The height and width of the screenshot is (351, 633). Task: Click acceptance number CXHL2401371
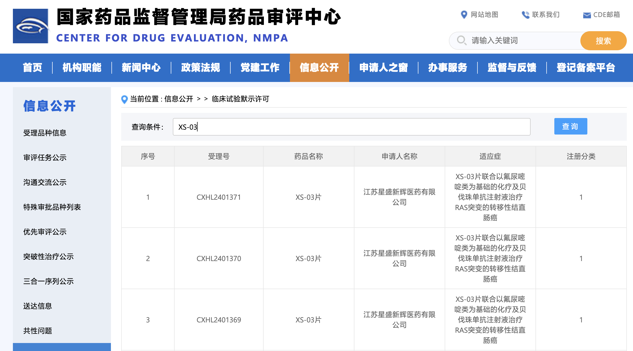pos(218,197)
